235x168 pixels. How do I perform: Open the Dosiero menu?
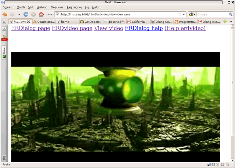(8, 7)
